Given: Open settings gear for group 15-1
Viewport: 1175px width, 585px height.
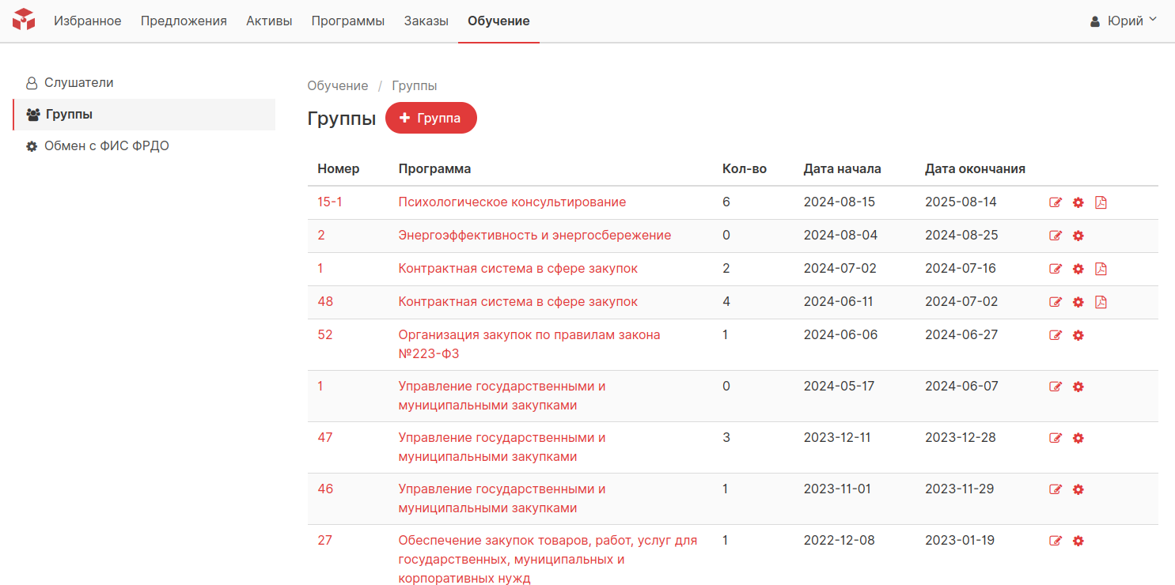Looking at the screenshot, I should tap(1078, 202).
